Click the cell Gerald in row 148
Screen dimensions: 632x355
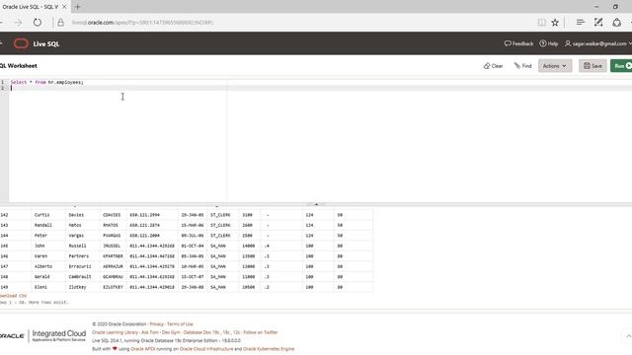pos(41,277)
